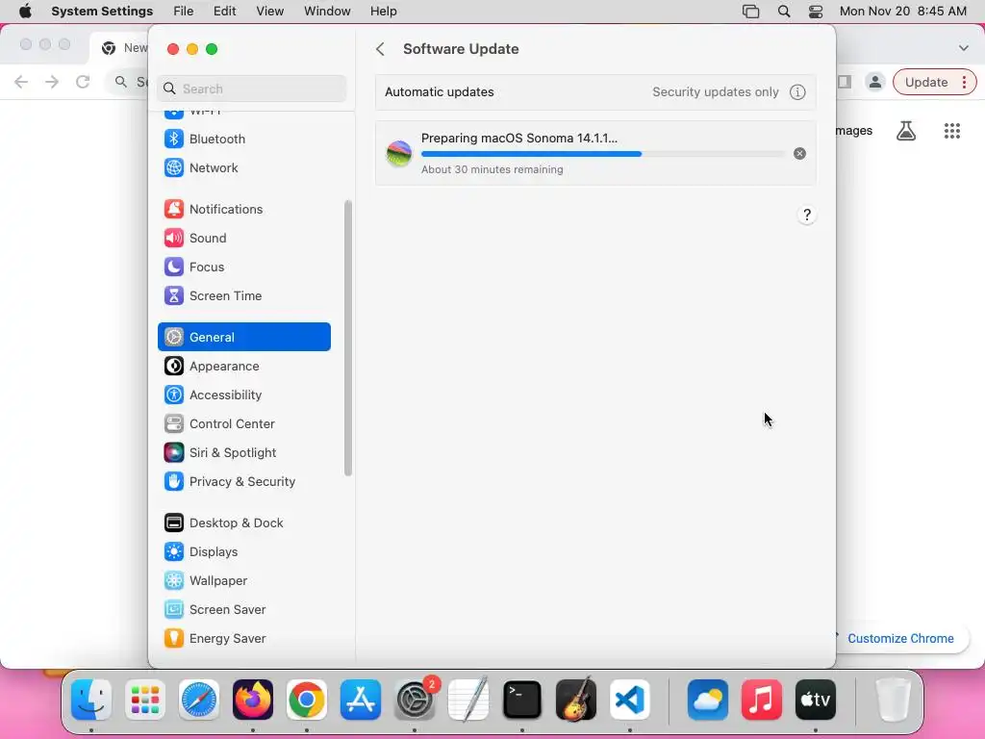Screen dimensions: 985x739
Task: Open the File menu
Action: [x=184, y=12]
